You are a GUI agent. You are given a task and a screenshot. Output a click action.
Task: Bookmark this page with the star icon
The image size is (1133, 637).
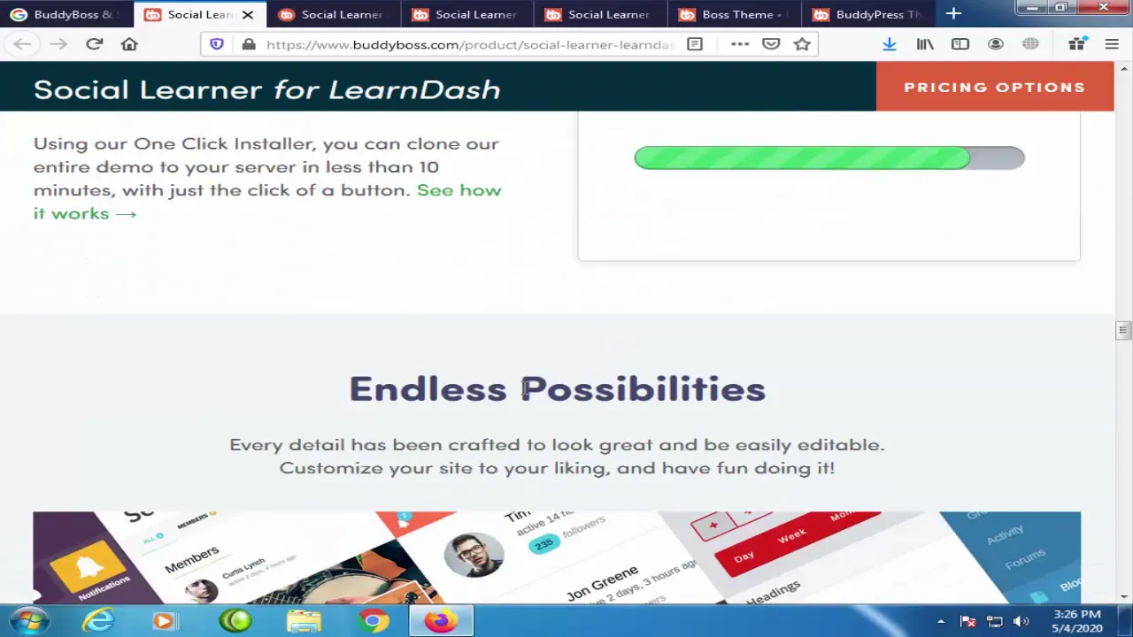(802, 44)
